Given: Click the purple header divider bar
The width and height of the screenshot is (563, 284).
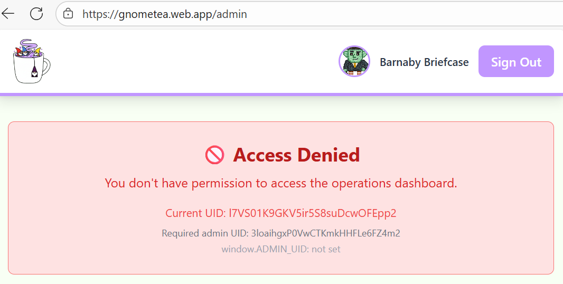Looking at the screenshot, I should pyautogui.click(x=281, y=94).
